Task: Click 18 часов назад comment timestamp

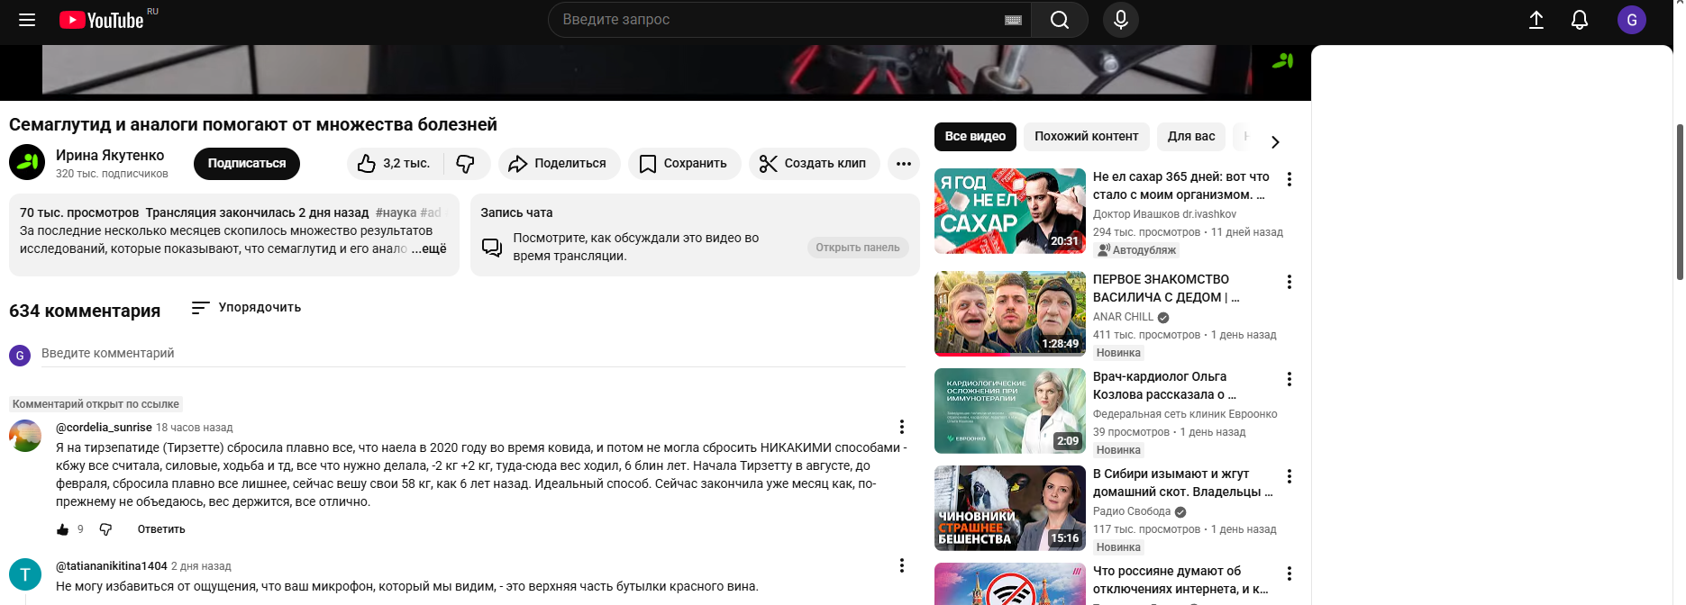Action: (x=194, y=428)
